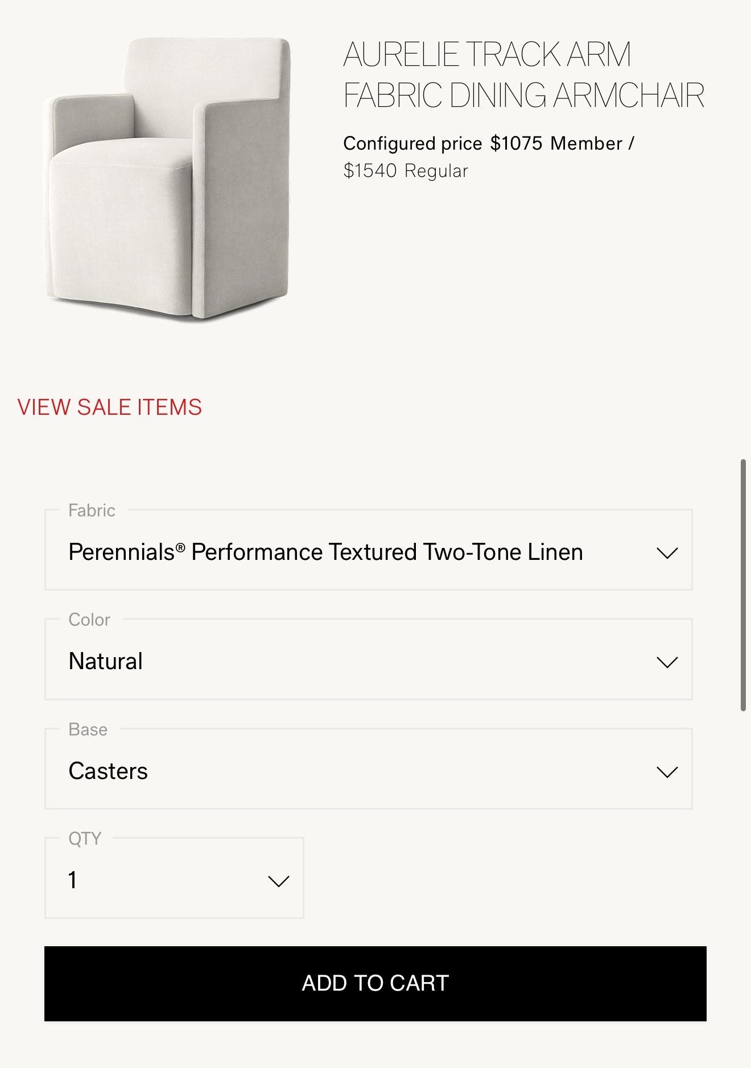This screenshot has height=1068, width=751.
Task: Click the Color dropdown chevron arrow
Action: click(667, 662)
